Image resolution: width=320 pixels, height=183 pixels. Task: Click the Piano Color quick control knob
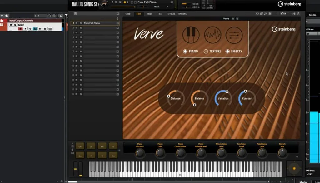[160, 153]
